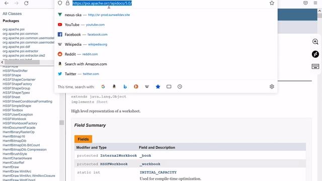The image size is (322, 181).
Task: Select the Amazon search suggestion icon
Action: (x=60, y=64)
